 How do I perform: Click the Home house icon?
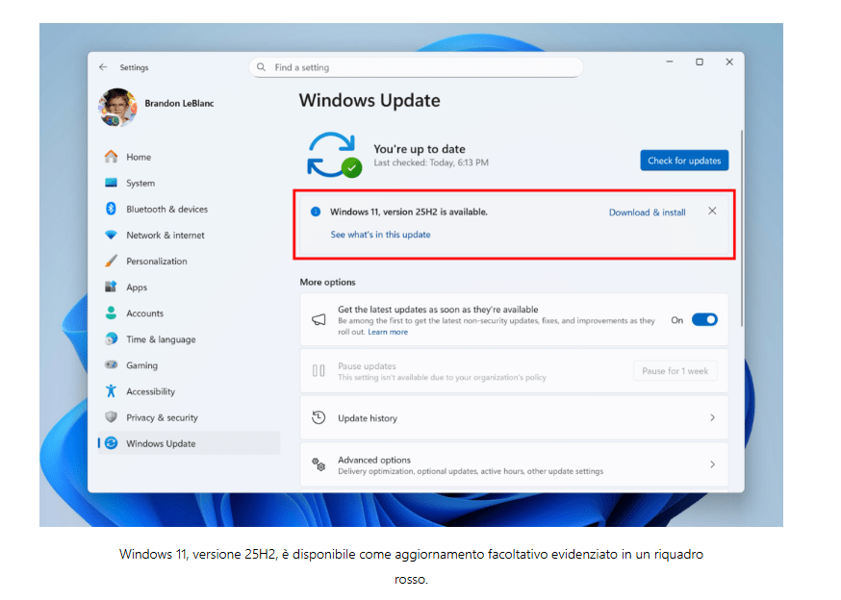pyautogui.click(x=111, y=157)
